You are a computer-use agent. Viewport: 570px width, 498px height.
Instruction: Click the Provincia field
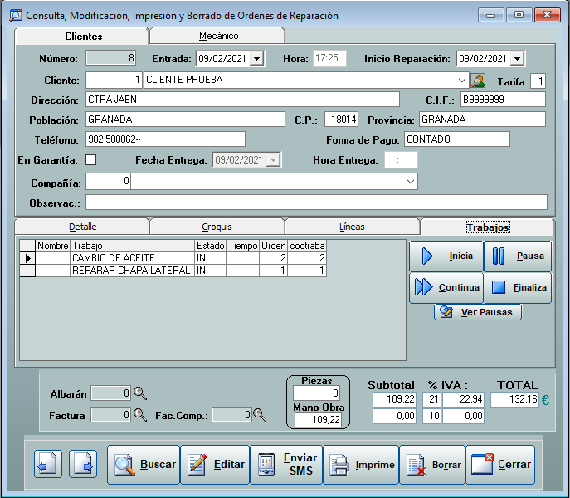[482, 120]
